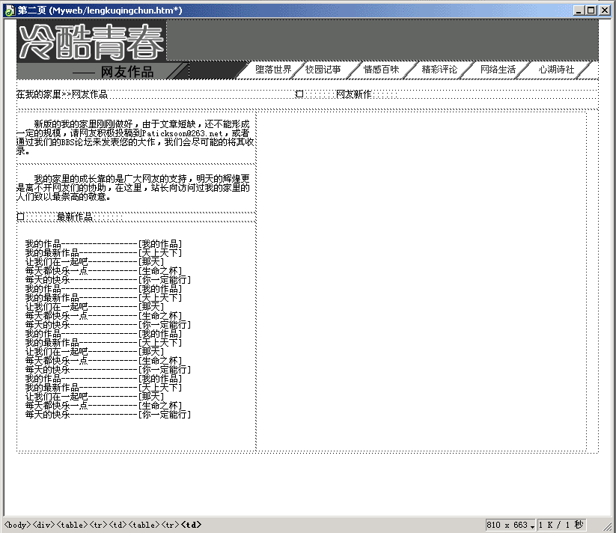Open the 网络生活 navigation tab
This screenshot has height=533, width=616.
pos(498,70)
